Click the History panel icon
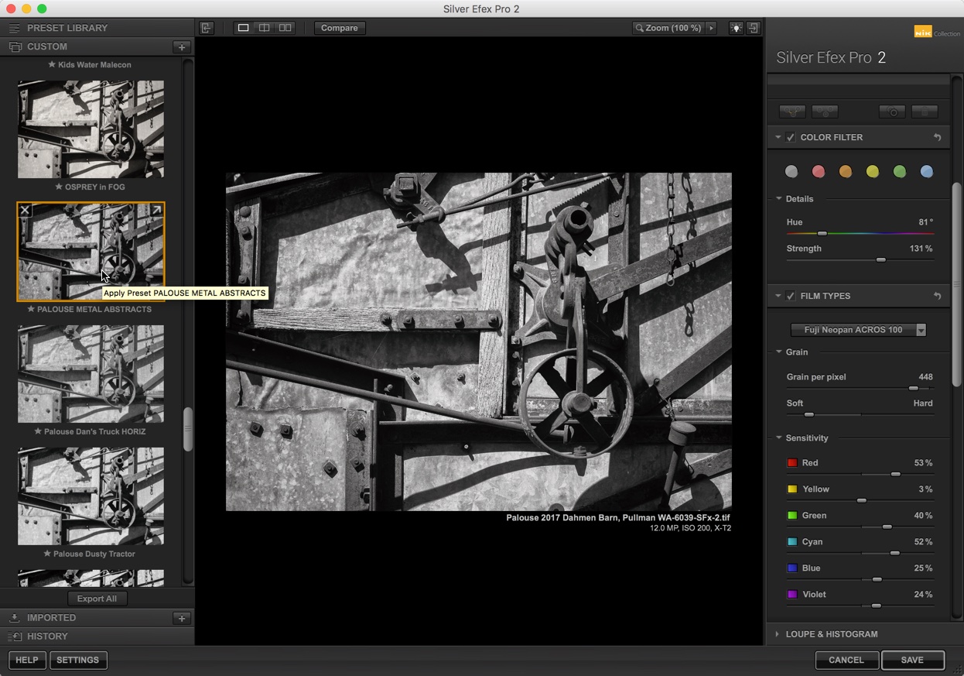This screenshot has width=964, height=676. click(x=14, y=637)
